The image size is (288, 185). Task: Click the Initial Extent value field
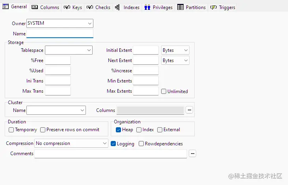146,50
